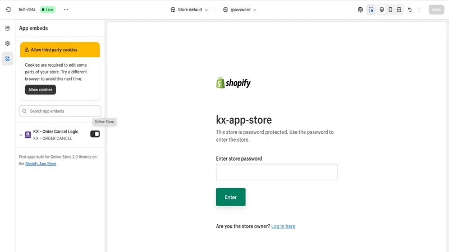
Task: Toggle the inspector selection tool
Action: [371, 10]
